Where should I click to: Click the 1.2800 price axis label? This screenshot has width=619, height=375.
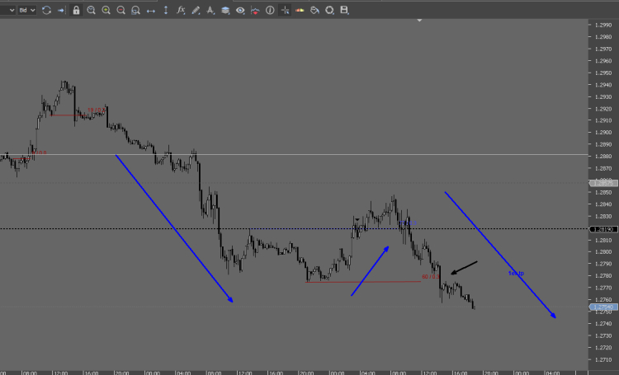coord(603,252)
